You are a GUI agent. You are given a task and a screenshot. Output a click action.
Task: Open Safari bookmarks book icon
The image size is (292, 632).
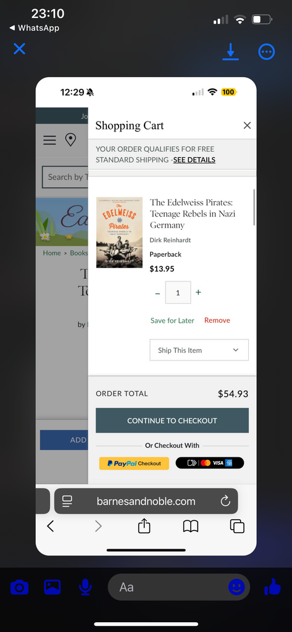coord(191,526)
